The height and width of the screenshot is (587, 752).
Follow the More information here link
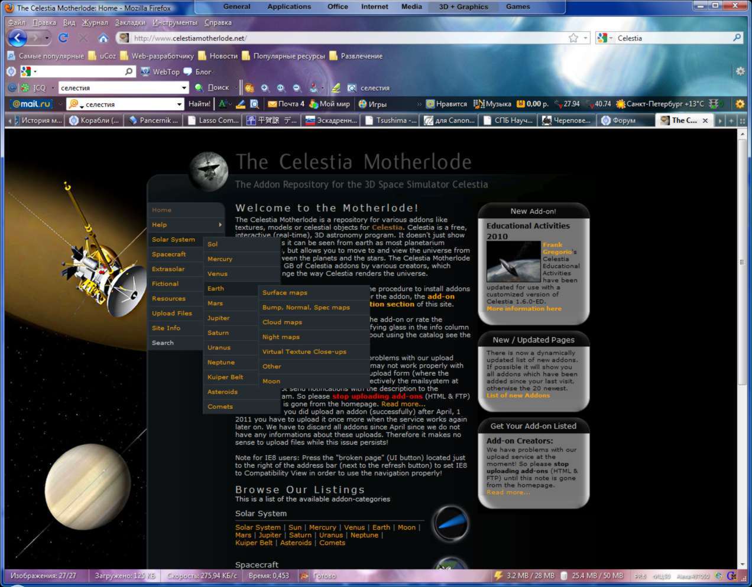point(524,309)
